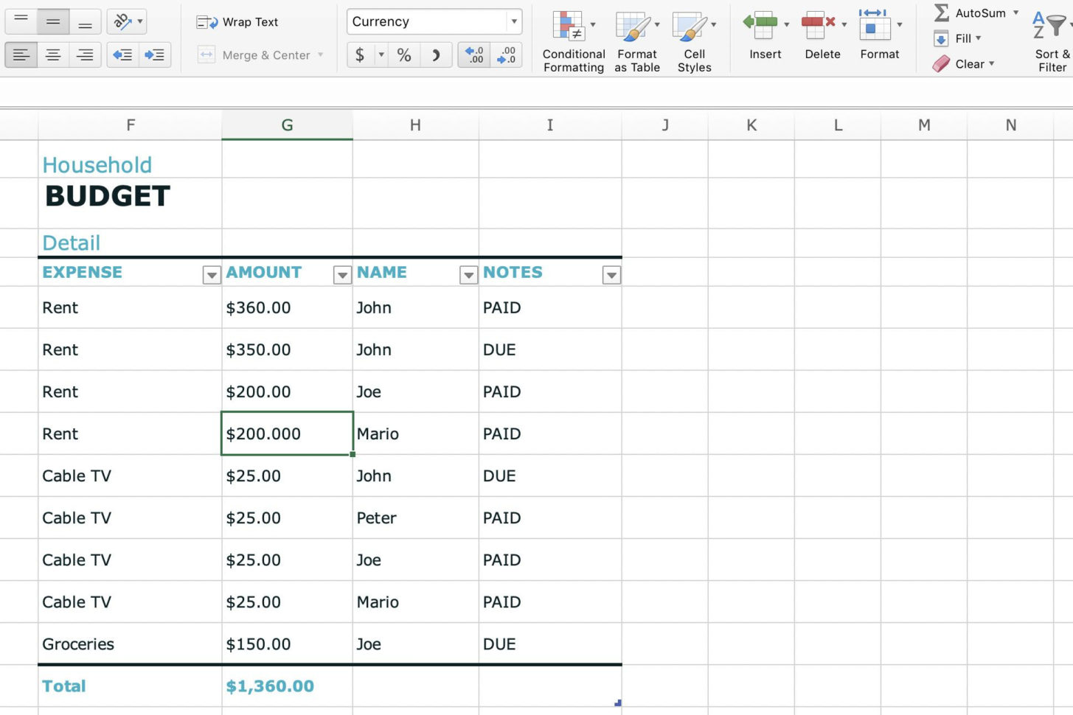Screen dimensions: 1073x715
Task: Increase decimal places
Action: [473, 55]
